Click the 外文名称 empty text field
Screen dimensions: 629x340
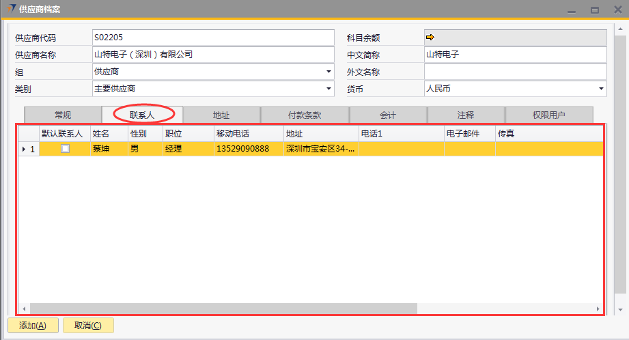coord(515,72)
